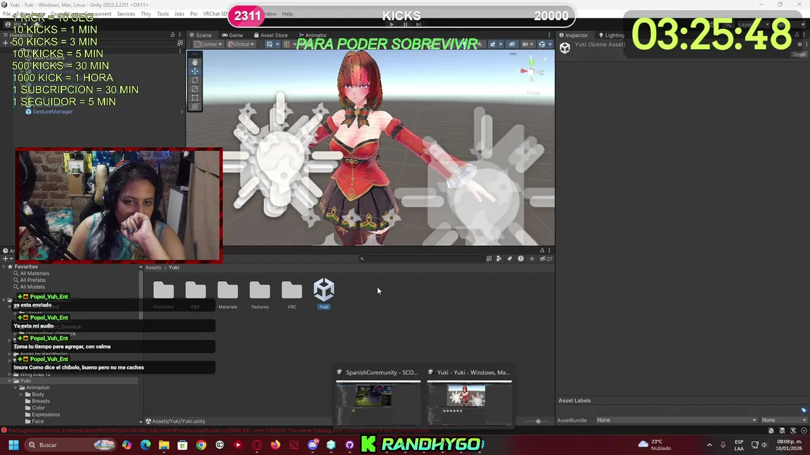Open the Jobs menu
Image resolution: width=810 pixels, height=455 pixels.
[x=179, y=14]
